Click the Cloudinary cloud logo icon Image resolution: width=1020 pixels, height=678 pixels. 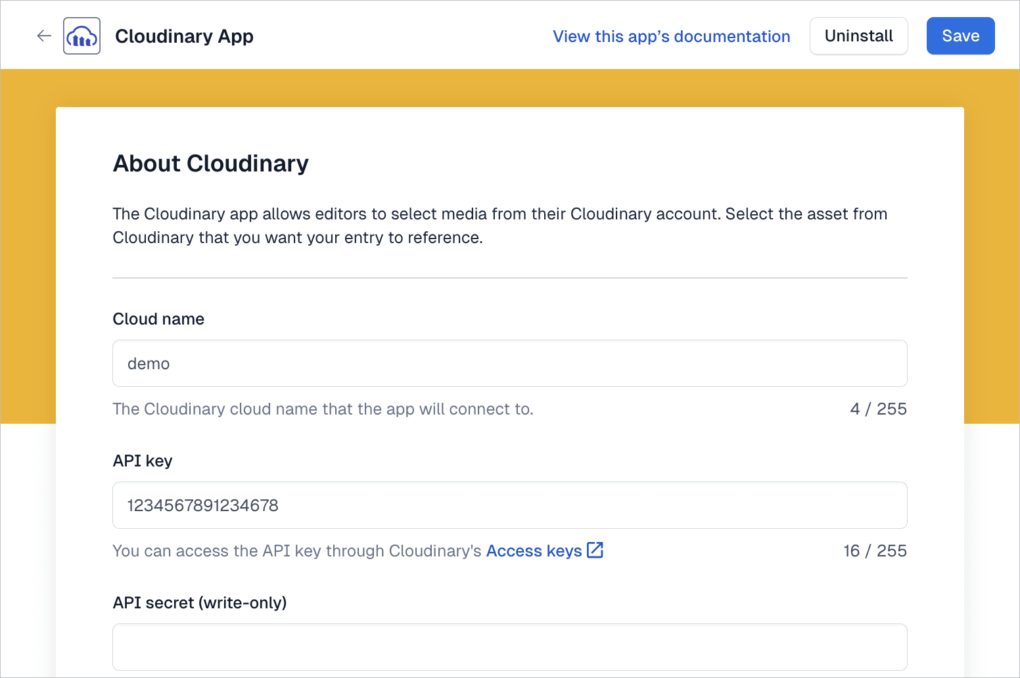(81, 36)
